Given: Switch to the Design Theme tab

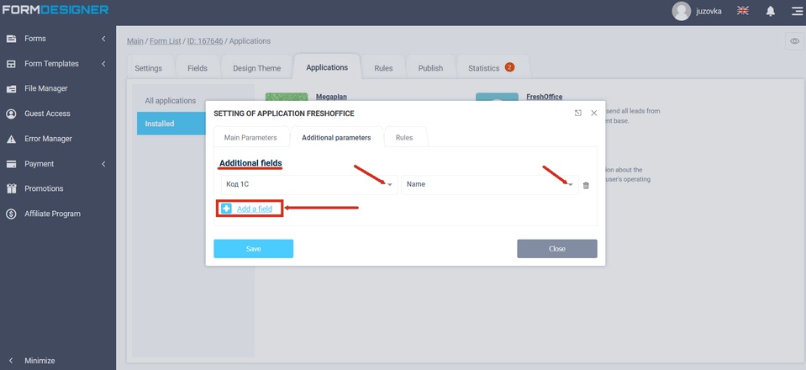Looking at the screenshot, I should [257, 68].
